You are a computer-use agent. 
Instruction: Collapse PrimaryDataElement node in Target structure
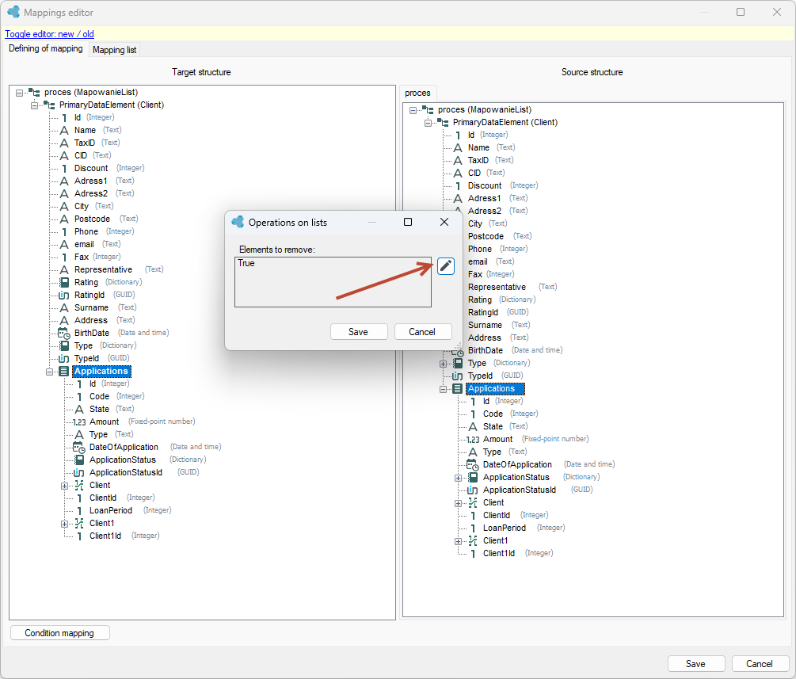coord(34,105)
